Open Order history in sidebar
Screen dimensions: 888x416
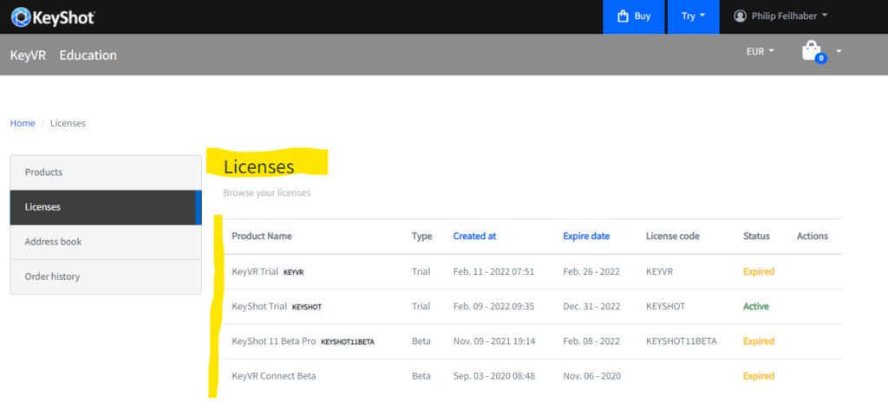106,276
